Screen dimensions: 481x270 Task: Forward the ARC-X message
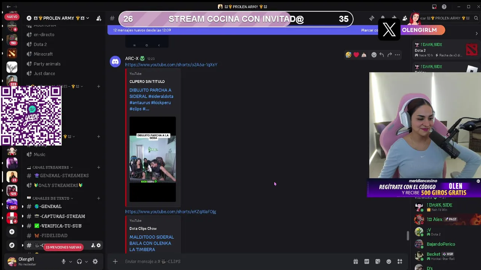[389, 55]
